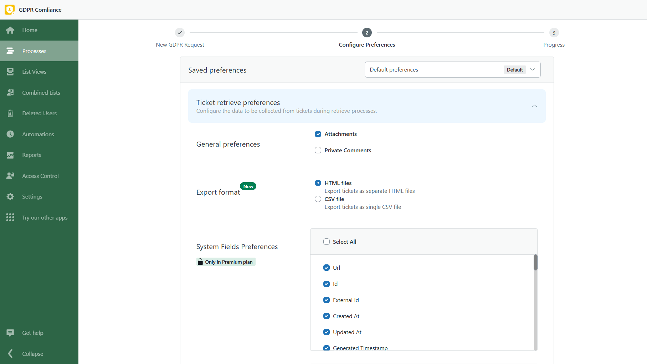Image resolution: width=647 pixels, height=364 pixels.
Task: Go to Combined Lists
Action: (x=39, y=93)
